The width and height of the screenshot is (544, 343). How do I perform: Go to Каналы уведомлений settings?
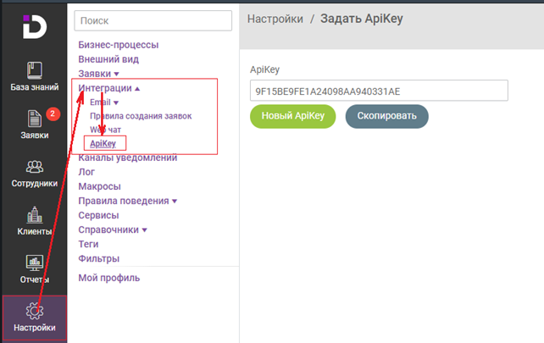(x=128, y=158)
